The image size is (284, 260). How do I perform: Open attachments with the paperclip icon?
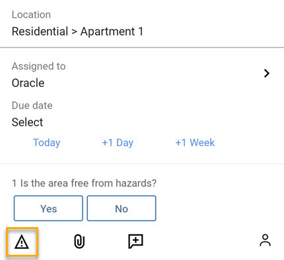pos(79,242)
